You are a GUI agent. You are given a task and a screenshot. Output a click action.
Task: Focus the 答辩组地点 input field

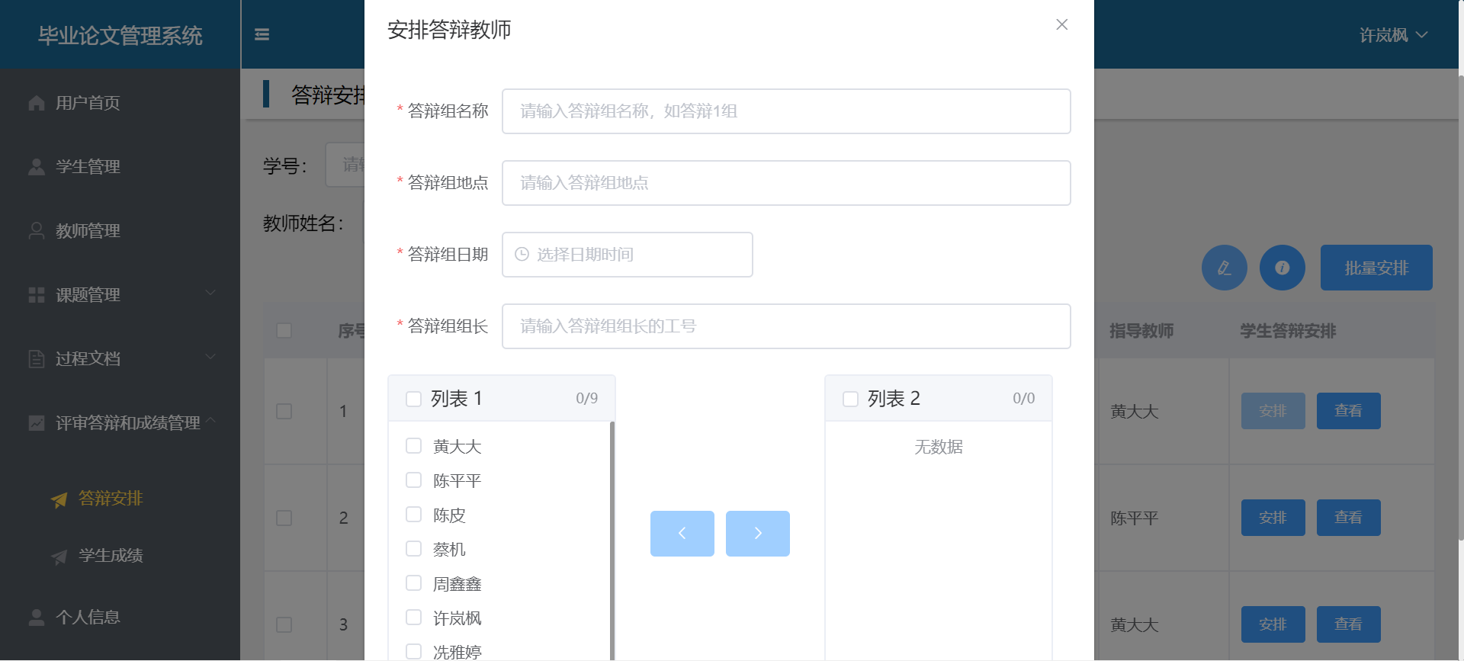tap(786, 183)
